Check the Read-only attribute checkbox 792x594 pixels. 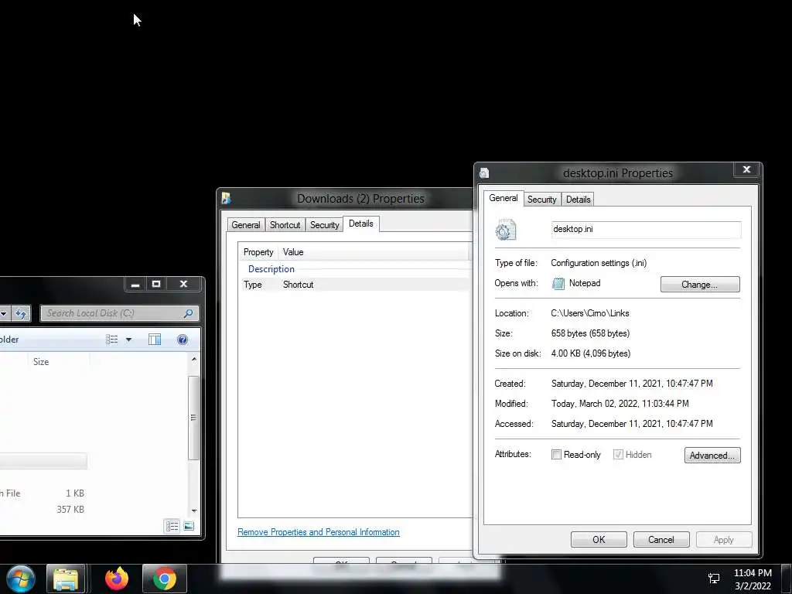[556, 455]
